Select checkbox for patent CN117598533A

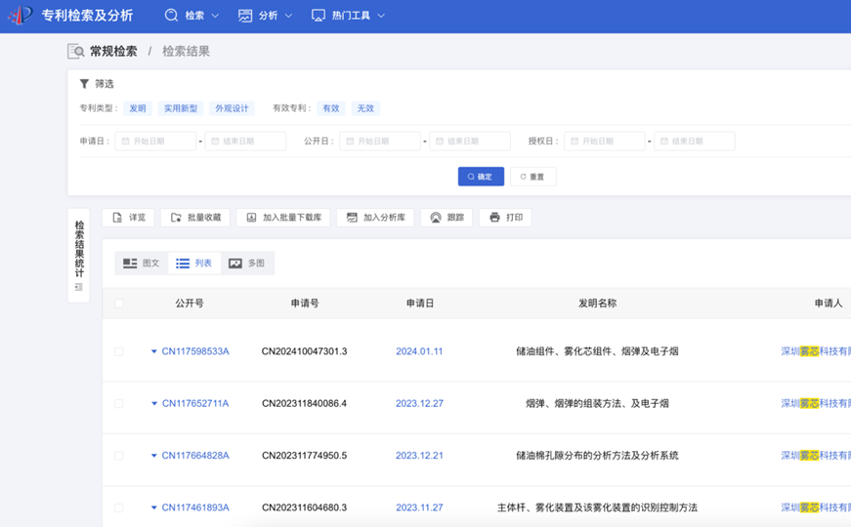click(119, 351)
